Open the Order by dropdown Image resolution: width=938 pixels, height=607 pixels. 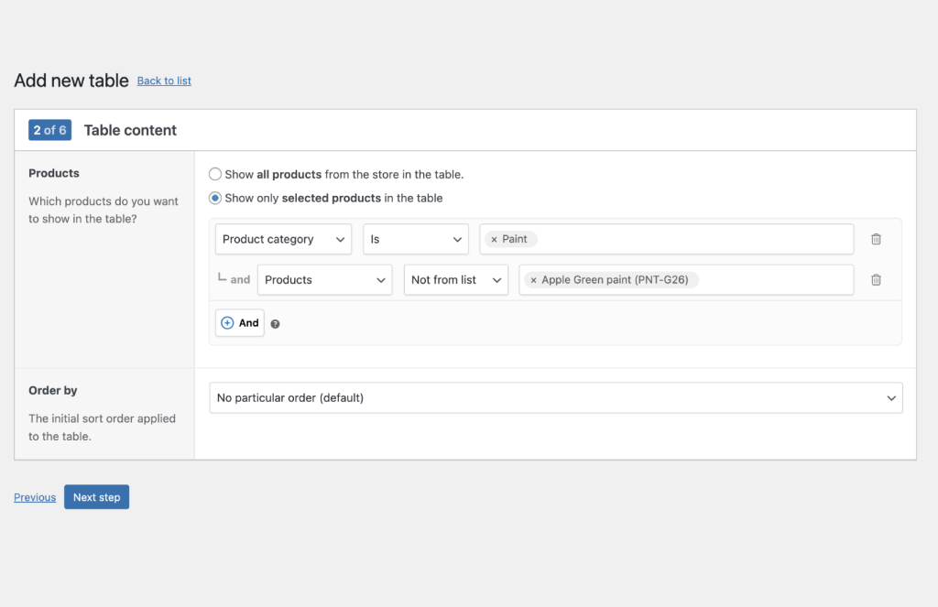tap(555, 397)
